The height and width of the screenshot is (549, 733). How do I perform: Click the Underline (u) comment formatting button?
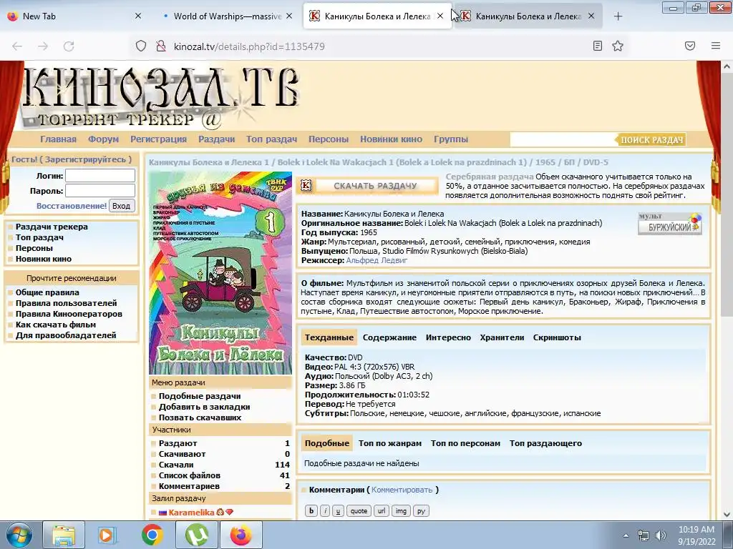click(x=338, y=510)
